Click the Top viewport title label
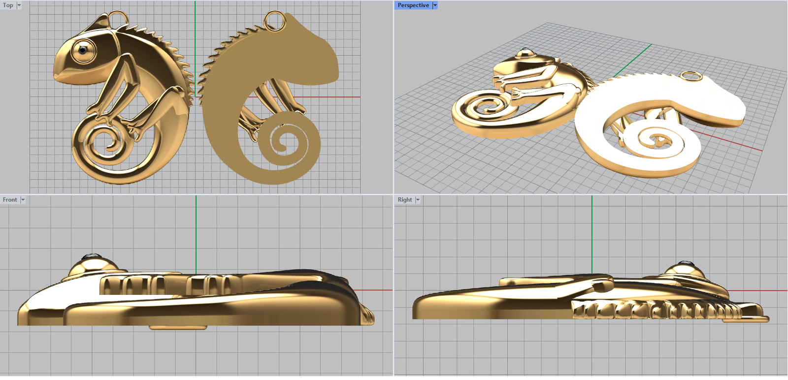 click(8, 5)
